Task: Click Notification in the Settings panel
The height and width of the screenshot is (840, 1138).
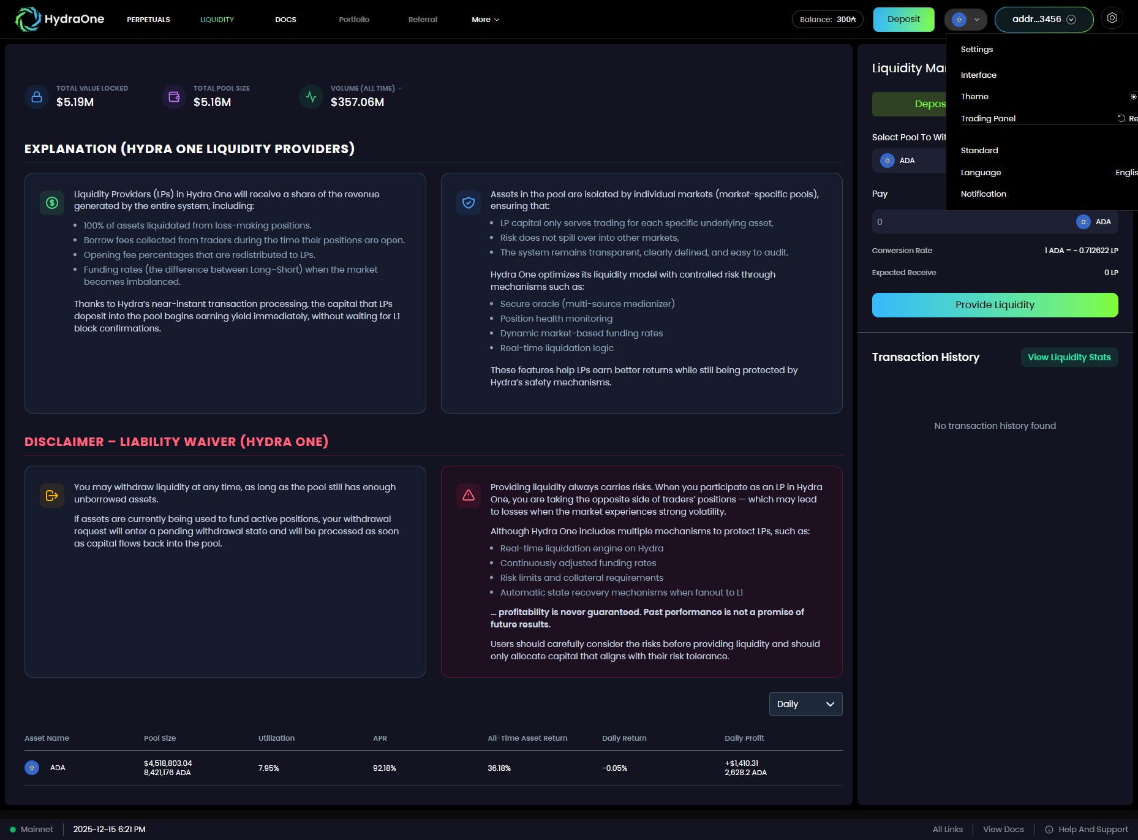Action: (983, 194)
